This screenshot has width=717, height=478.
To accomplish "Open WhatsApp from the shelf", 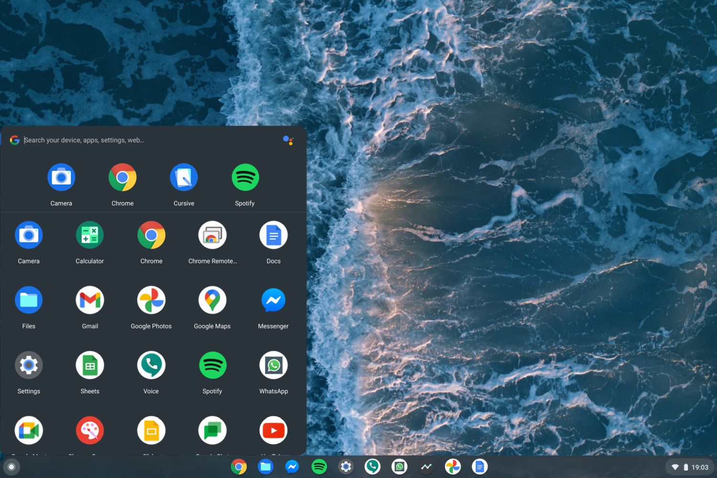I will [399, 467].
